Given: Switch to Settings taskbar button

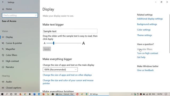Looking at the screenshot, I should [99, 94].
